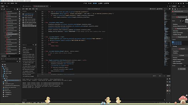Toggle standard messages filter in Output panel
This screenshot has width=188, height=105.
168,85
